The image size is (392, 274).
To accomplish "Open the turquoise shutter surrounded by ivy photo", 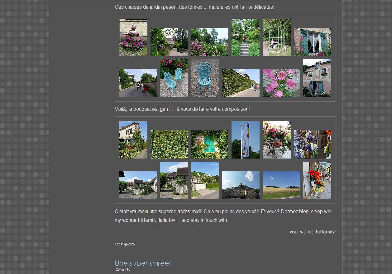I will click(209, 144).
